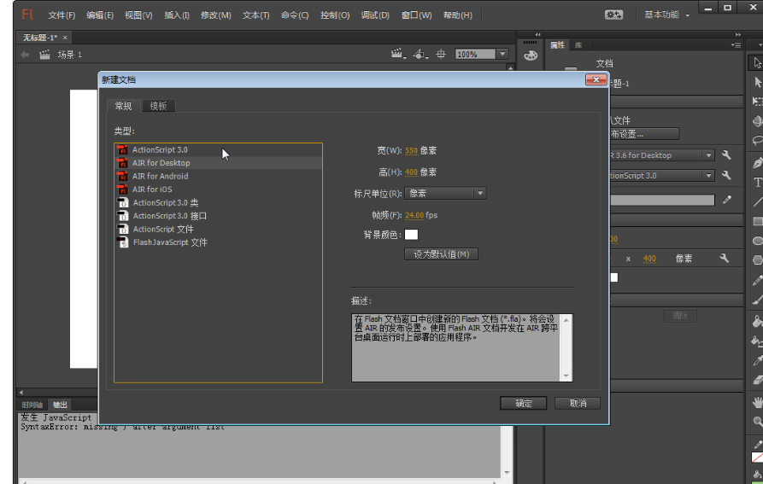Open the 文件(F) menu
Image resolution: width=763 pixels, height=484 pixels.
tap(62, 15)
